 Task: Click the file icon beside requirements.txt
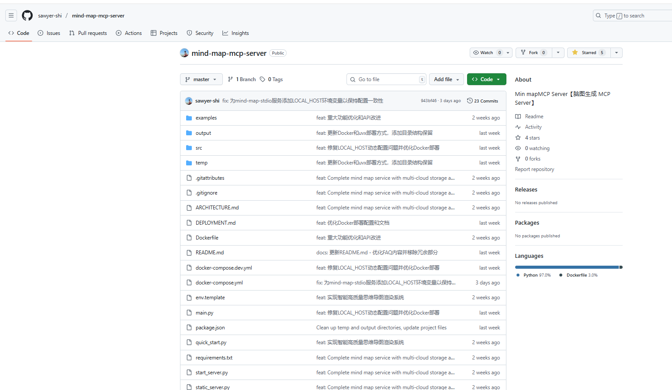tap(189, 358)
